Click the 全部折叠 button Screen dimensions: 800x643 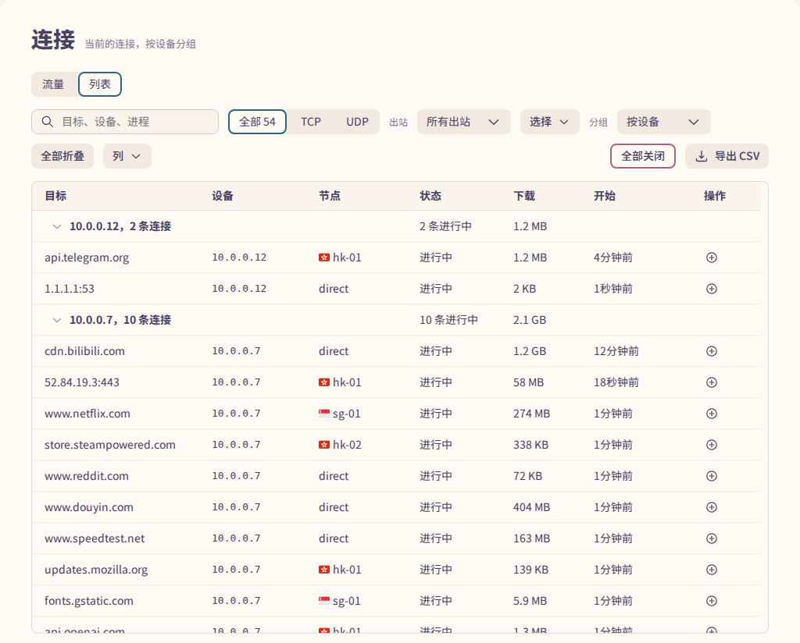coord(62,156)
